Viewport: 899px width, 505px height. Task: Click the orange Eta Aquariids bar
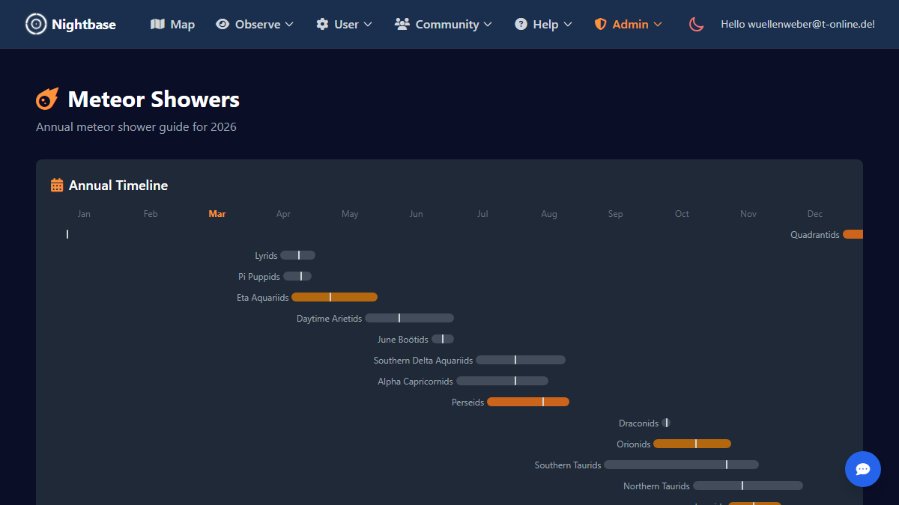[334, 297]
